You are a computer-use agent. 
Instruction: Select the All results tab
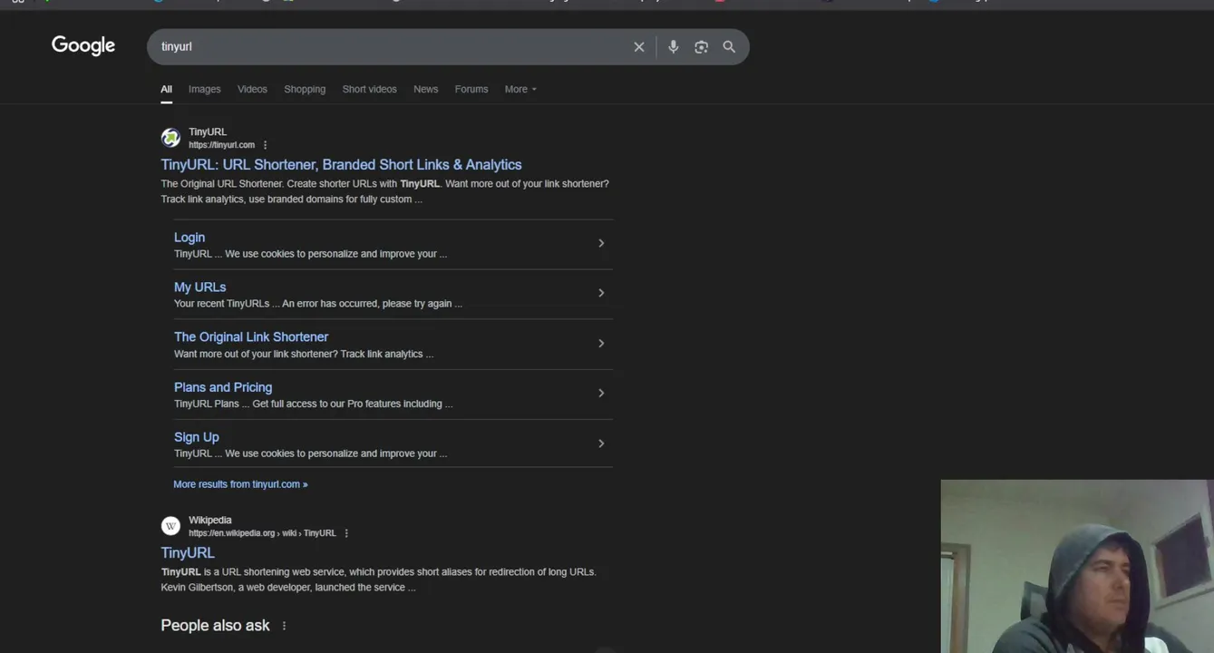166,89
